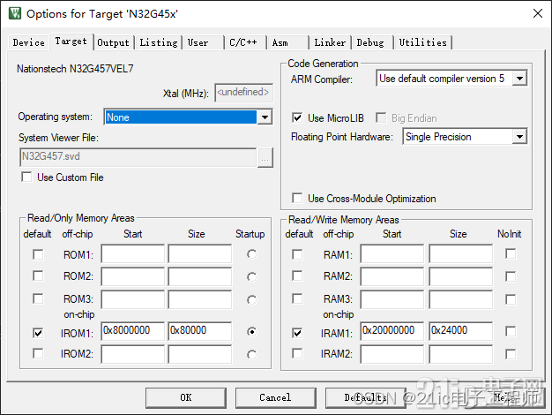Click the Cancel button

point(276,397)
